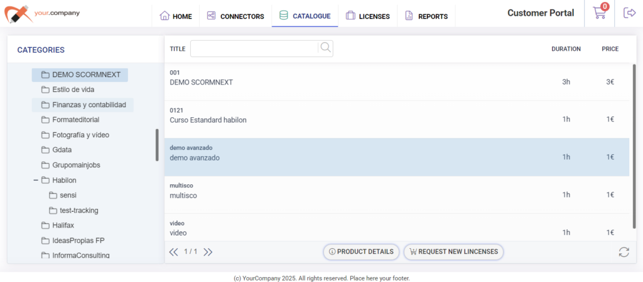Viewport: 643px width, 282px height.
Task: Click the Duration column header
Action: (566, 49)
